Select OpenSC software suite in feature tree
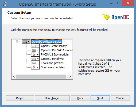This screenshot has width=136, height=107. click(46, 42)
